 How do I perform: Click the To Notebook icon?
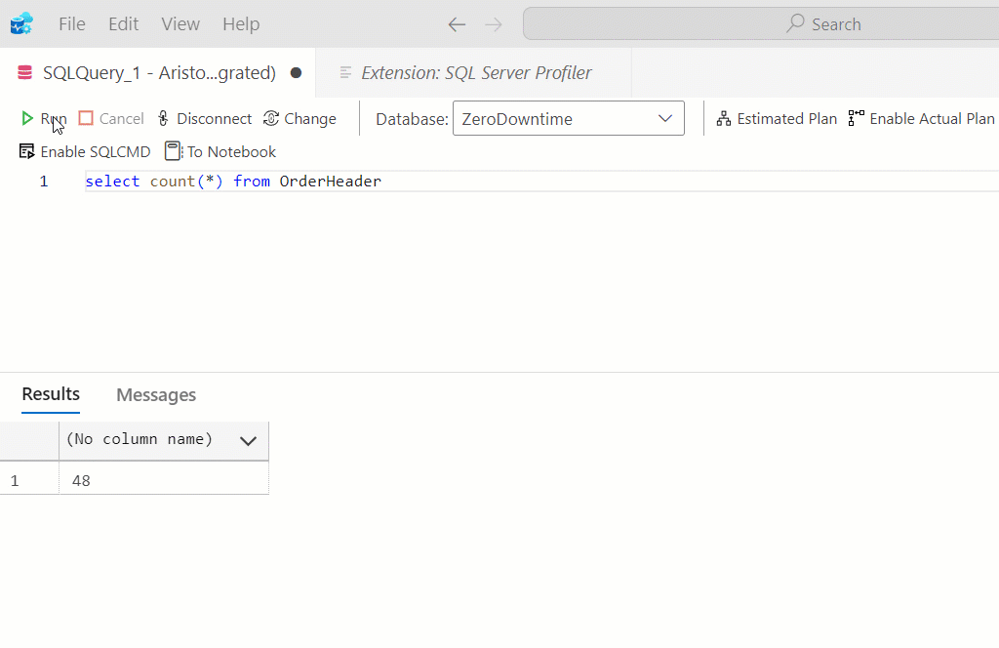(173, 151)
